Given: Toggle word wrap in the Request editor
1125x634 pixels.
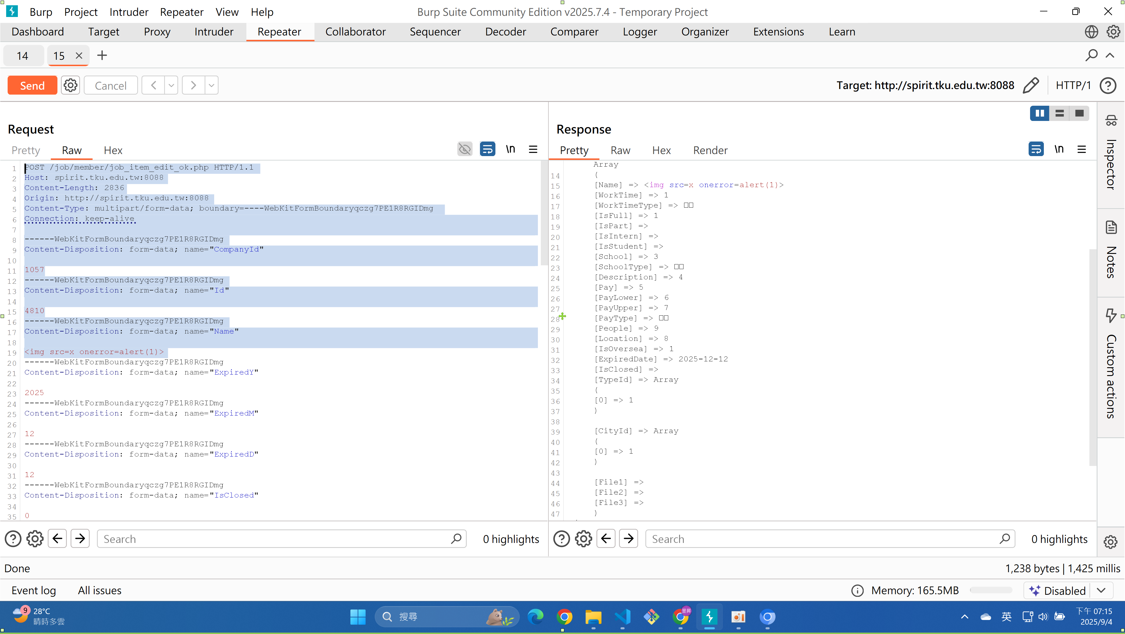Looking at the screenshot, I should click(x=487, y=149).
